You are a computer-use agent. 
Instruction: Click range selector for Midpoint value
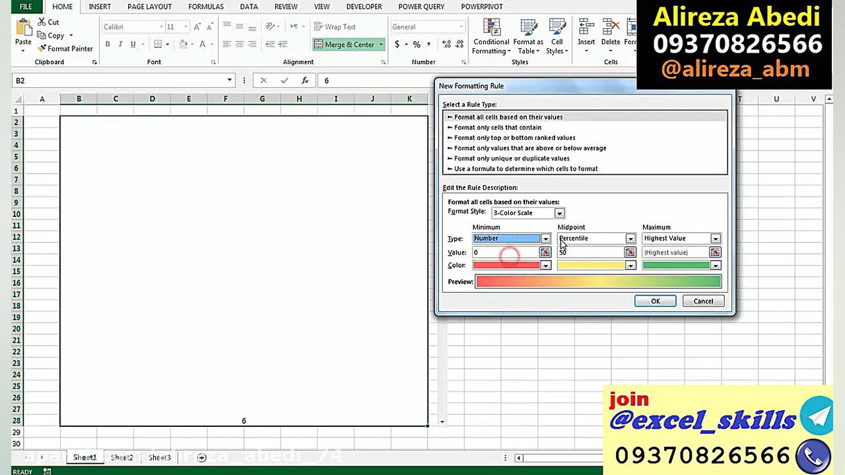point(630,252)
